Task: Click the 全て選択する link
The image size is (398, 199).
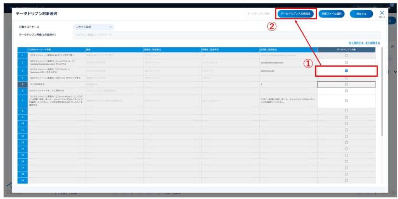Action: [x=356, y=43]
